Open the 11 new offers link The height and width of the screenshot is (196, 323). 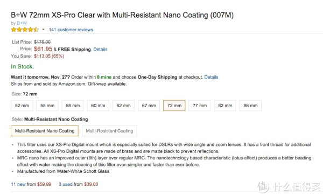click(x=18, y=184)
